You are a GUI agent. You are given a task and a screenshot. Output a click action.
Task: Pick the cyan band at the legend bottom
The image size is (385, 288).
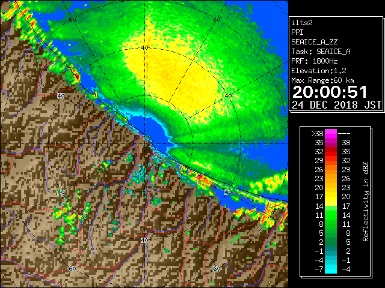tap(331, 269)
